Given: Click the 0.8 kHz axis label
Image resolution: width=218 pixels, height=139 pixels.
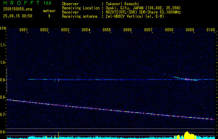Looking at the screenshot, I should (x=2, y=97).
